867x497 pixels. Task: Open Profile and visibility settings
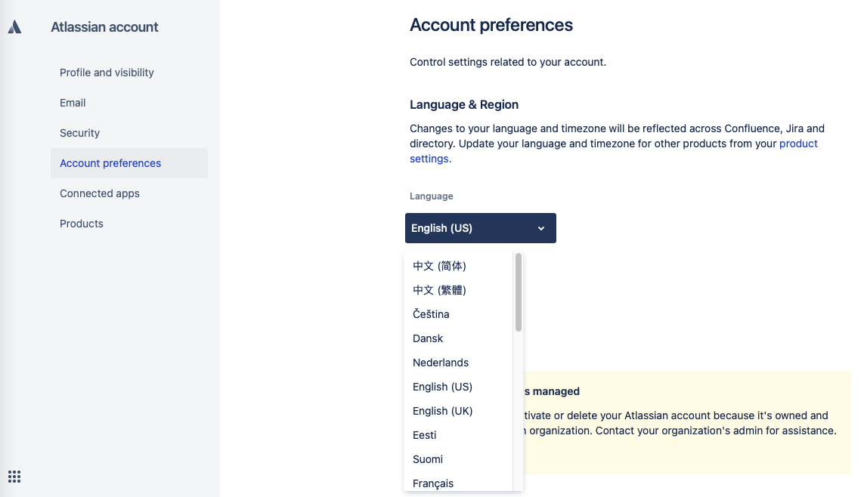[x=107, y=73]
